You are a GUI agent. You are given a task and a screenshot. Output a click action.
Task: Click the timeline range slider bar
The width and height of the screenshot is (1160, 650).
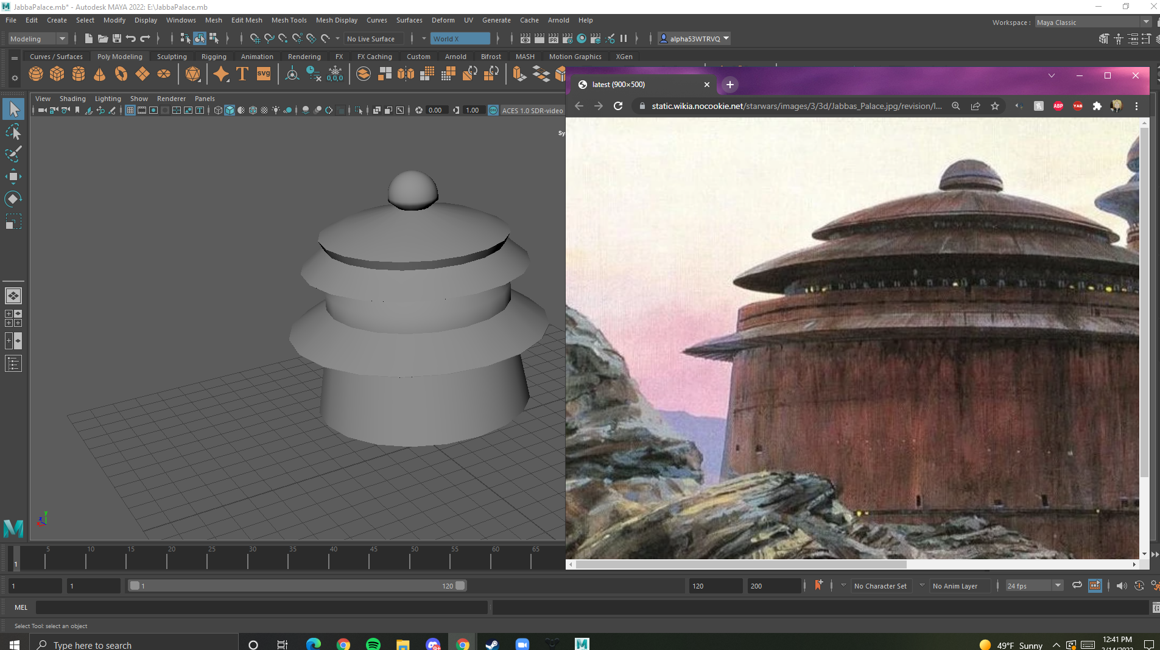(298, 585)
